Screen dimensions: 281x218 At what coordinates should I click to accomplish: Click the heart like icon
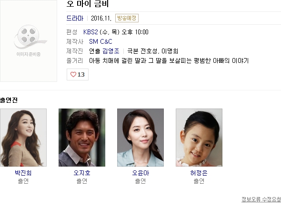[x=73, y=74]
